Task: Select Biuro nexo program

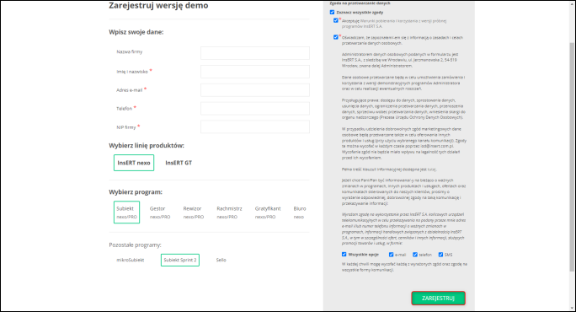Action: [x=300, y=212]
